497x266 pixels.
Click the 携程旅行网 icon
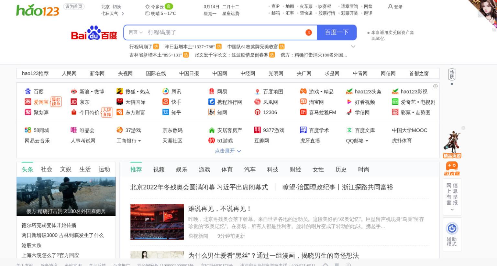coord(212,102)
